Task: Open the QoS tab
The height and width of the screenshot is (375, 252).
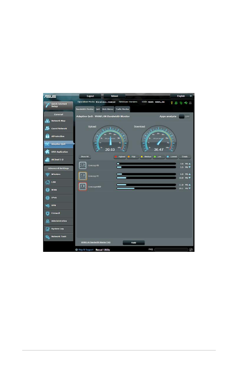Action: tap(98, 109)
